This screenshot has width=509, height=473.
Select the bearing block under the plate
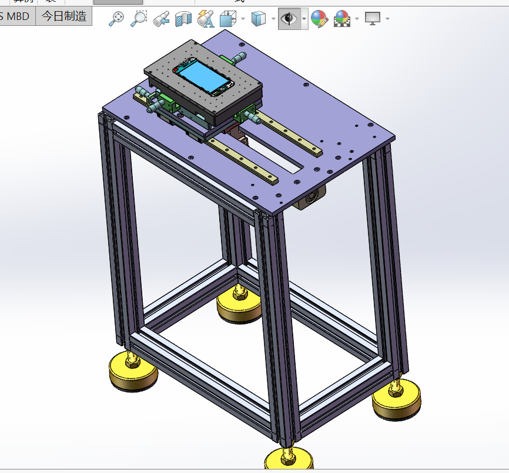coord(310,197)
